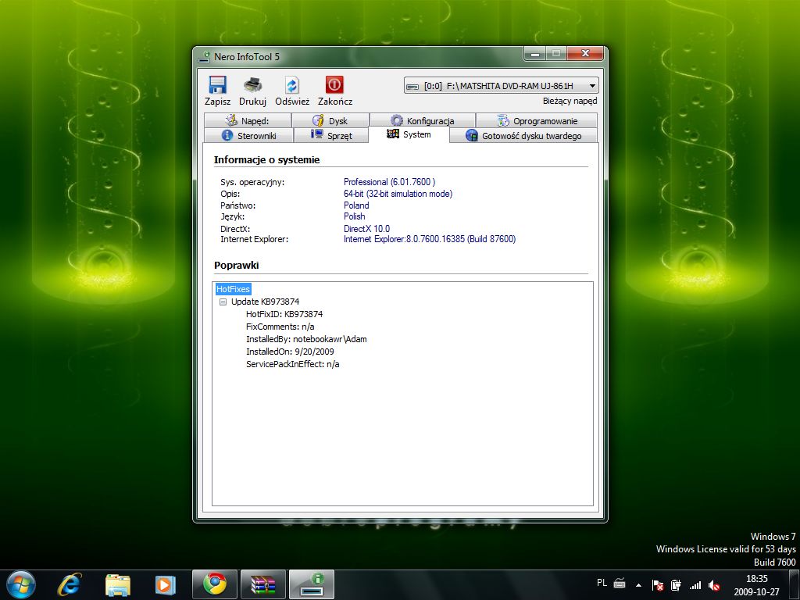The image size is (800, 600).
Task: Close the Nero InfoTool window
Action: [x=585, y=53]
